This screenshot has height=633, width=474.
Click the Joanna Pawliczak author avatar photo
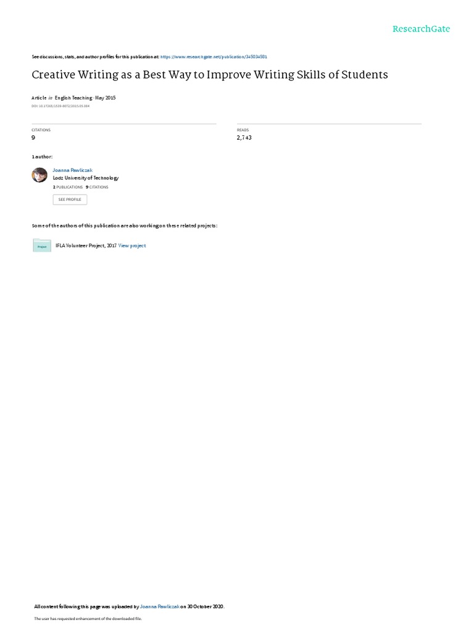pos(39,175)
